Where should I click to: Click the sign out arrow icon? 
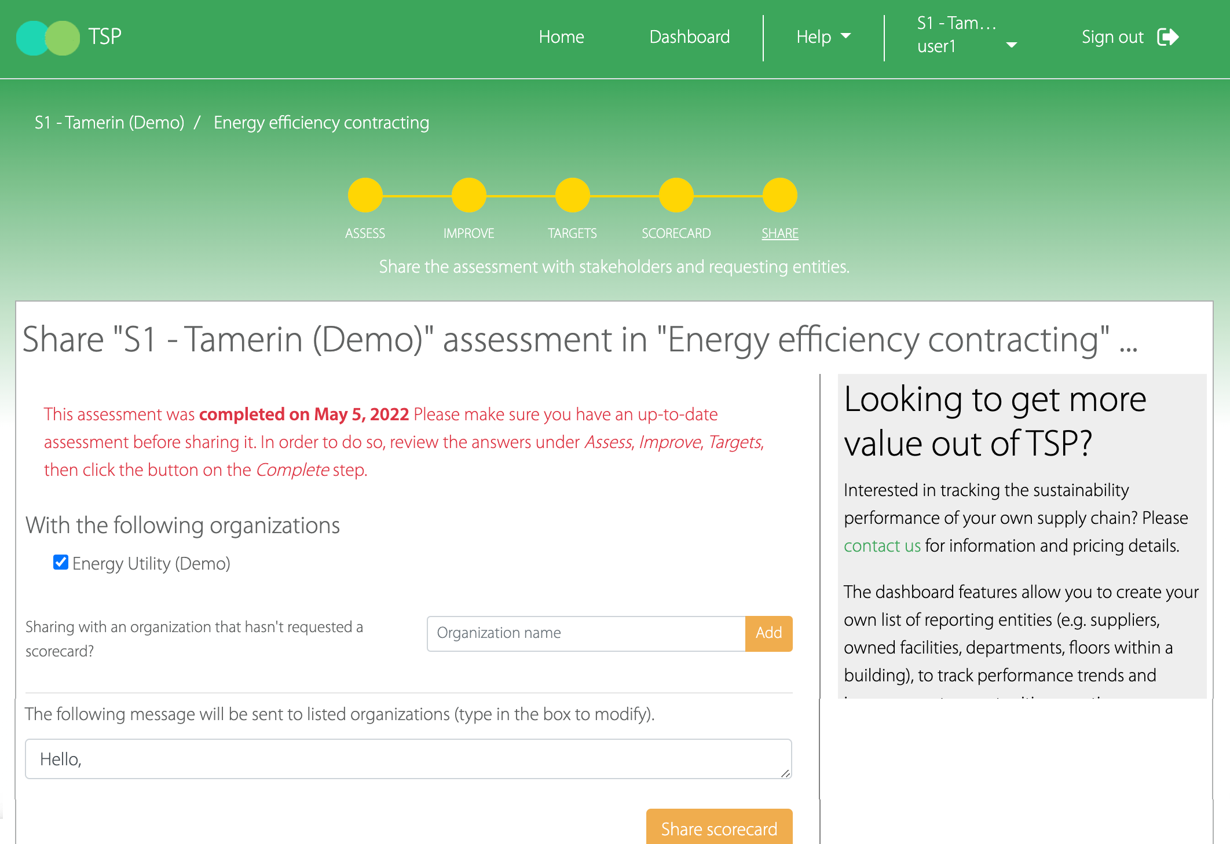(1167, 37)
